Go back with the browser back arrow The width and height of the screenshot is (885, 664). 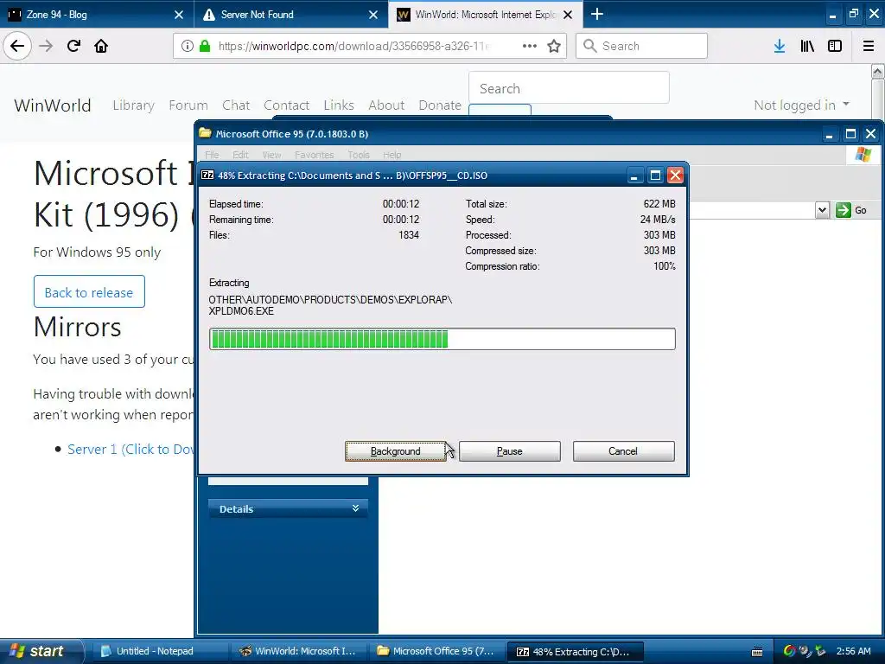[x=17, y=46]
